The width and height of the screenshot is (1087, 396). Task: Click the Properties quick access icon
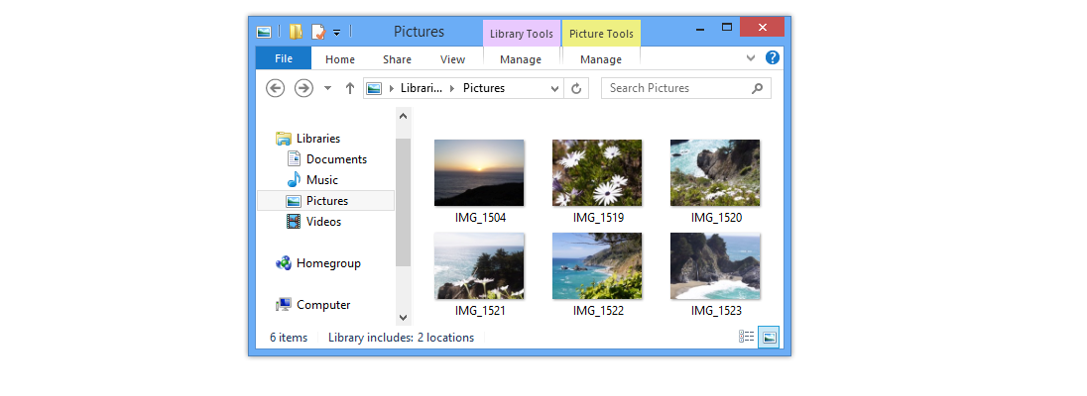[317, 32]
